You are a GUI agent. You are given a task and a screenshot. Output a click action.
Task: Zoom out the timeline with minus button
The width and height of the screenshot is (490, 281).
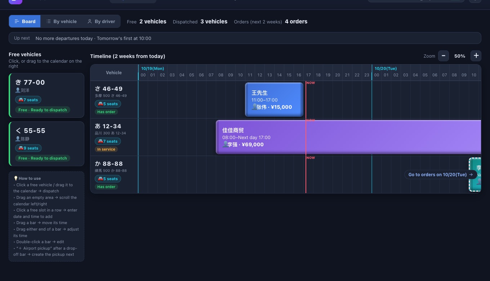click(444, 56)
